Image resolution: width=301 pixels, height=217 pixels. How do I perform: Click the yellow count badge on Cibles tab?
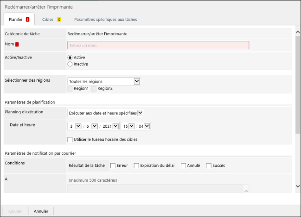pyautogui.click(x=59, y=20)
